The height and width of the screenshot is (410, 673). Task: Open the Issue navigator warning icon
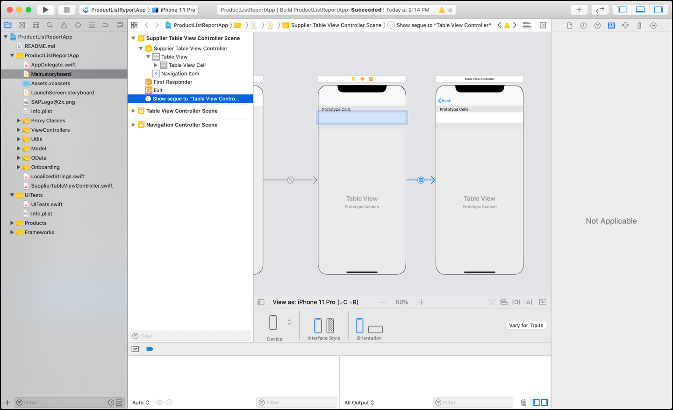pos(64,25)
